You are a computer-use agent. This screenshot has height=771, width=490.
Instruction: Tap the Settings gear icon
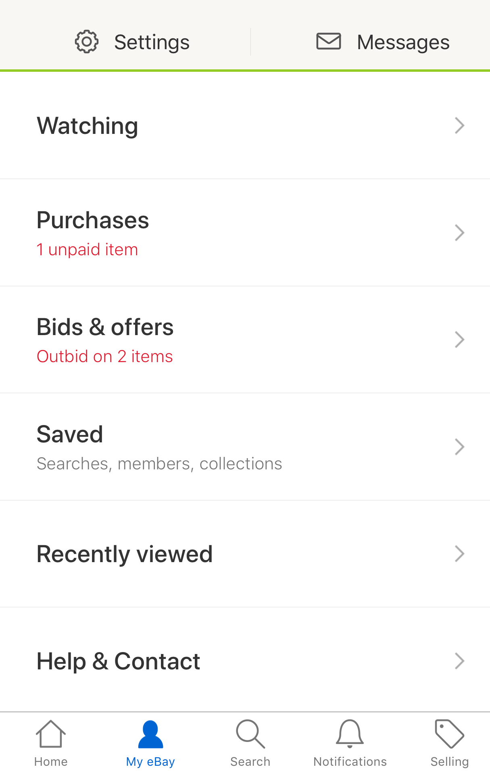tap(87, 42)
